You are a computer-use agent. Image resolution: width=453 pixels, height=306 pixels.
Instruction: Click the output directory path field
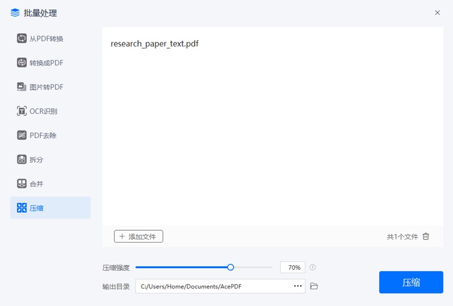[x=220, y=286]
